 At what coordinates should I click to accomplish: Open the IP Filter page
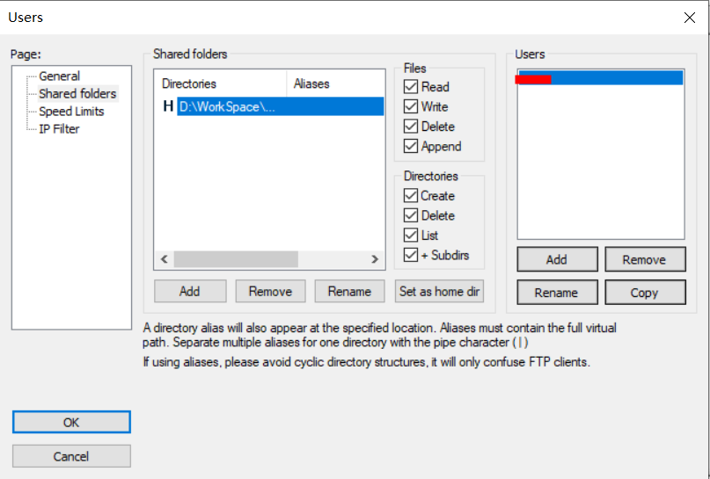pyautogui.click(x=59, y=129)
